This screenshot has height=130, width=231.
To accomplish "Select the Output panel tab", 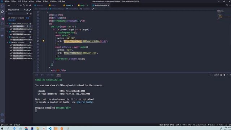I will pos(42,75).
